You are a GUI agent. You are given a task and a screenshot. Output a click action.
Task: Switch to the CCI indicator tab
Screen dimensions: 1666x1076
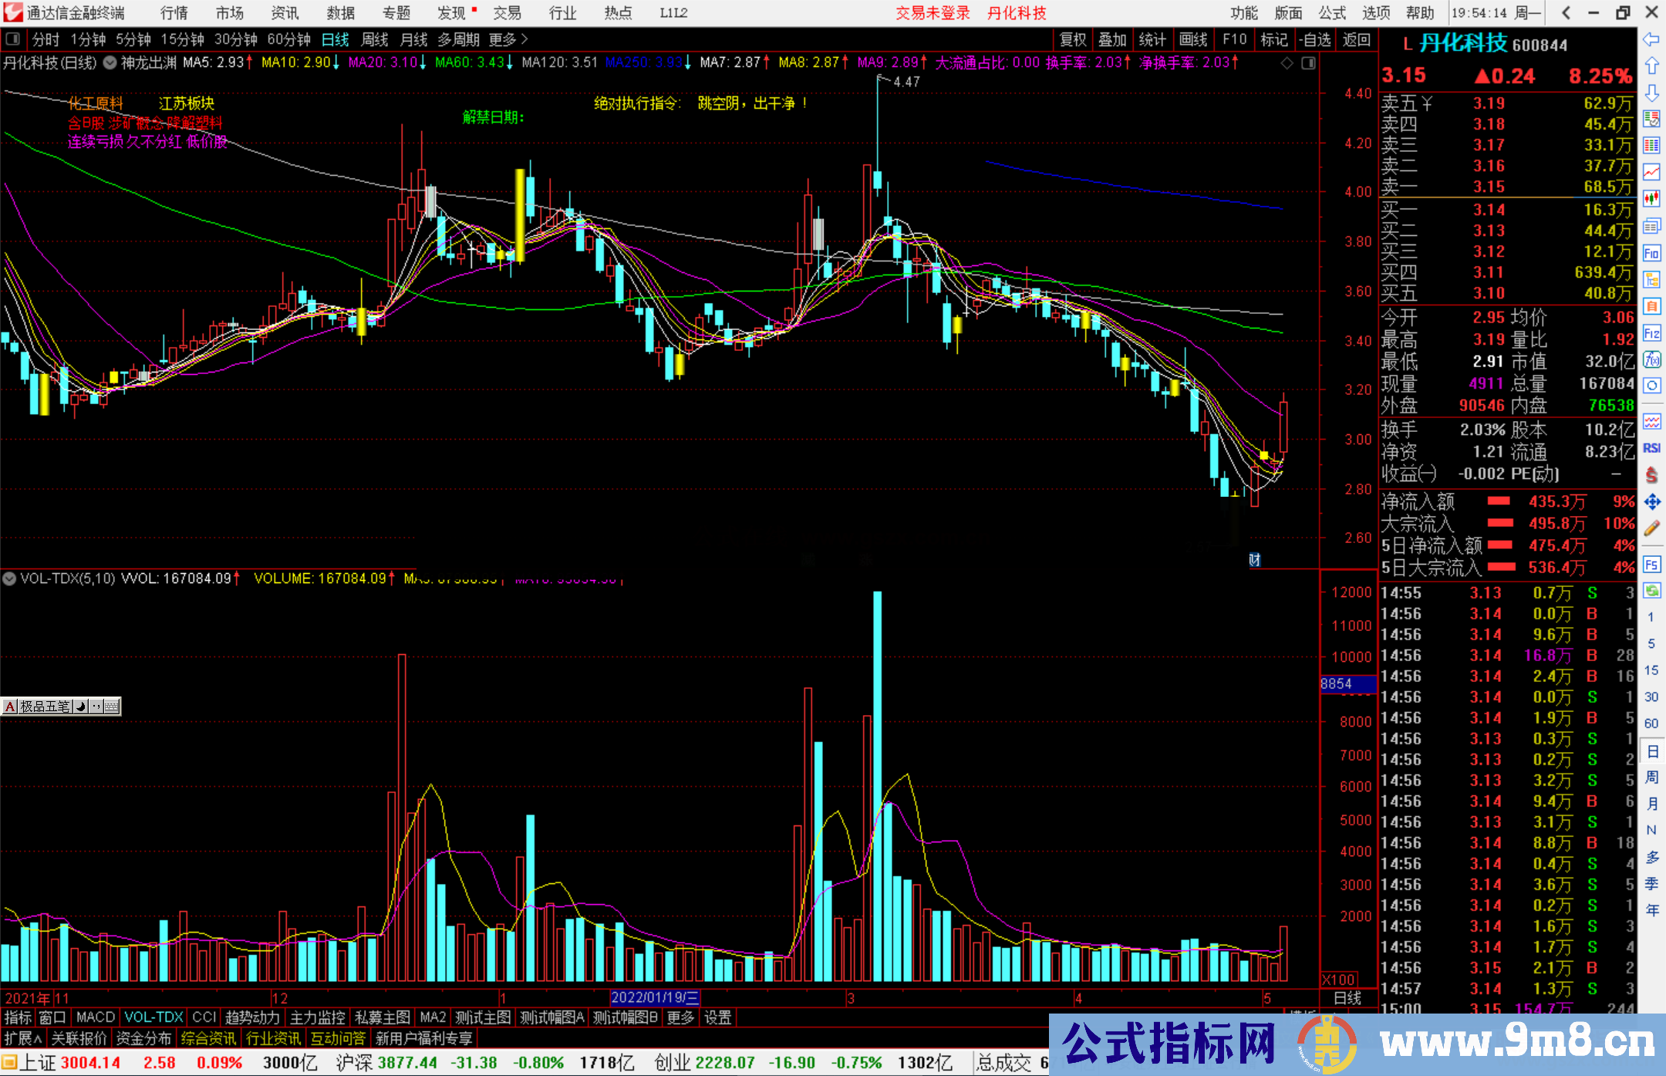pyautogui.click(x=204, y=1018)
